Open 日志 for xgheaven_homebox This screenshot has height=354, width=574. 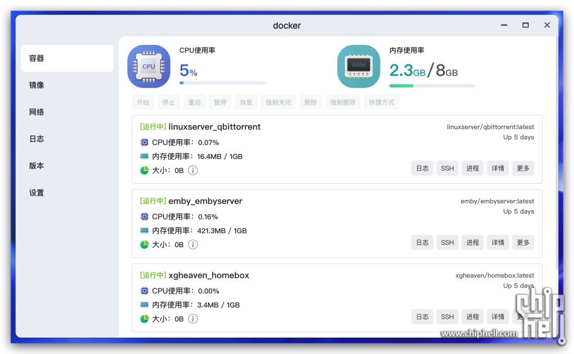tap(422, 316)
